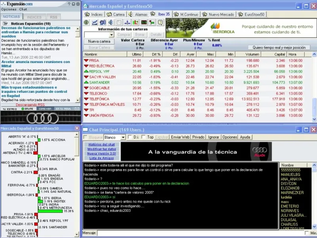Screen dimensions: 317x238
Task: Click the Noticas Expansión list icon
Action: coord(6,23)
